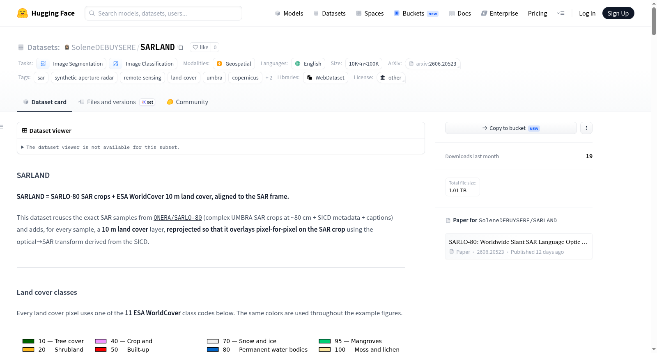Click the Permanent water bodies color swatch
The image size is (657, 353).
[x=213, y=350]
